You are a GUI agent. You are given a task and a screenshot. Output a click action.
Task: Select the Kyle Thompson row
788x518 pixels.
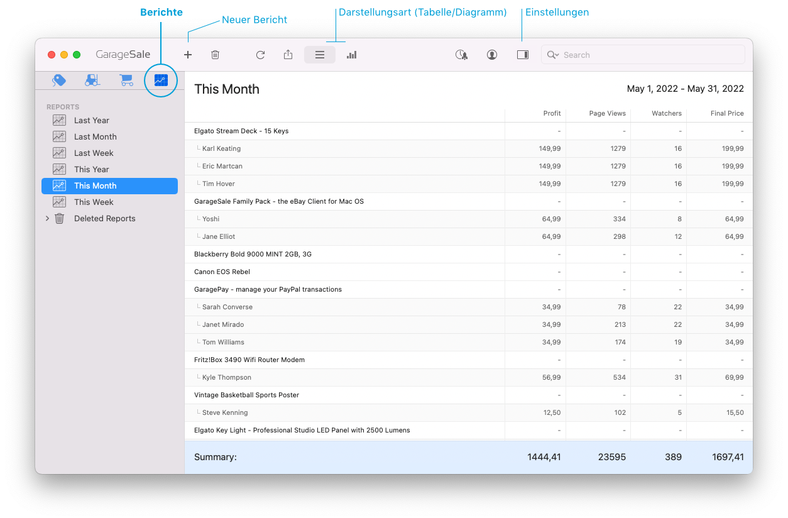click(x=468, y=377)
